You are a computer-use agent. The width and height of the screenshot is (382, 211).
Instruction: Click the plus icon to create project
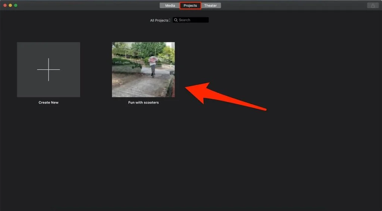coord(48,70)
